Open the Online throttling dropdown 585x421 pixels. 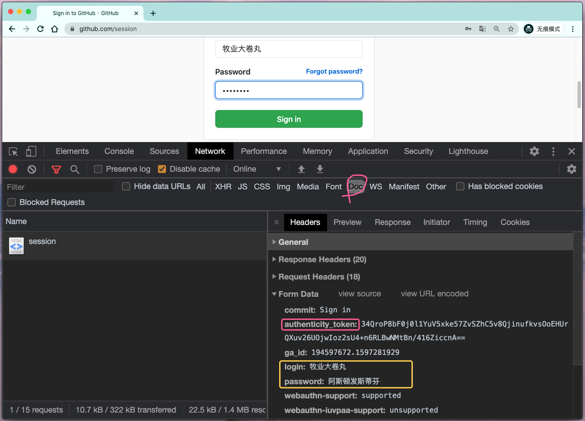point(257,169)
